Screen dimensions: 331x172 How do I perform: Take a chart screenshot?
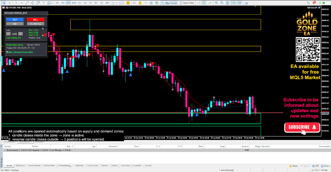click(246, 3)
